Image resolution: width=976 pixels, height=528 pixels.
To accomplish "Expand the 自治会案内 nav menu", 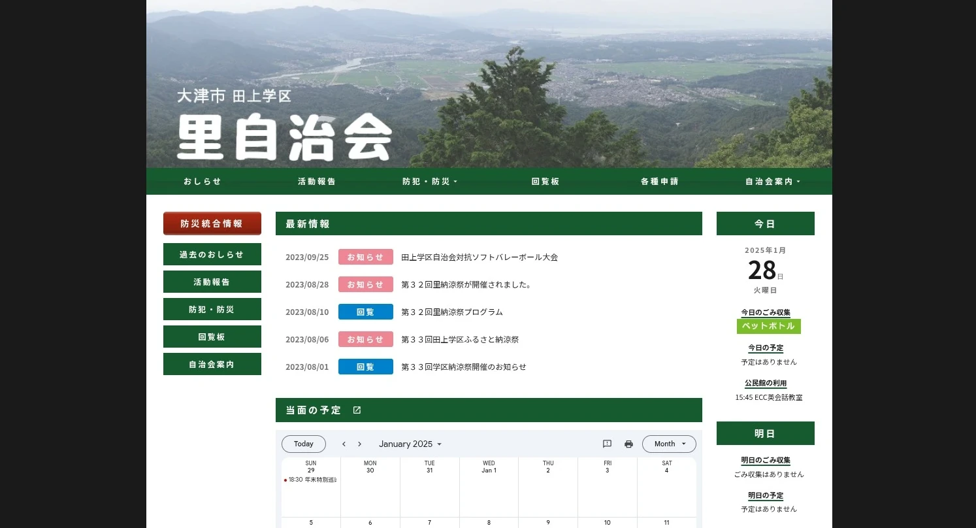I will pos(773,182).
